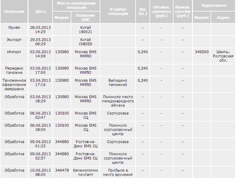Click the 'Адрес' sub-header

223,18
